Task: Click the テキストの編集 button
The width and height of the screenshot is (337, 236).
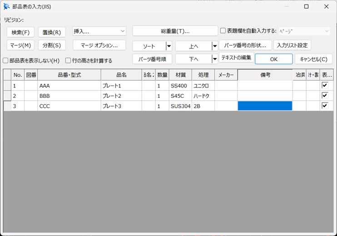Action: pyautogui.click(x=237, y=58)
